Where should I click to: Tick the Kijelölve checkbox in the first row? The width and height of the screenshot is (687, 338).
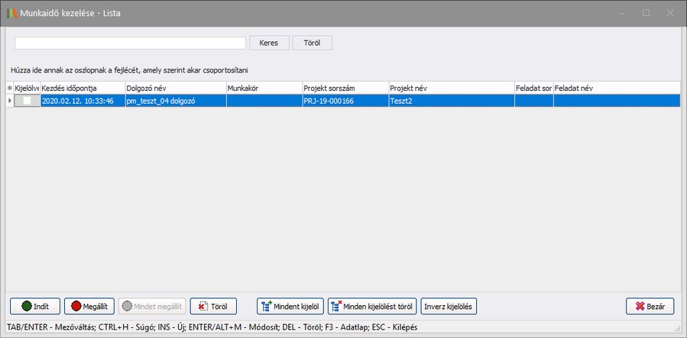(27, 101)
